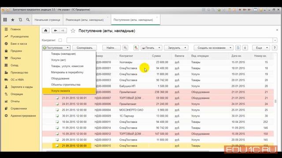This screenshot has height=158, width=282.
Task: Add page to favorites star
Action: 73,31
